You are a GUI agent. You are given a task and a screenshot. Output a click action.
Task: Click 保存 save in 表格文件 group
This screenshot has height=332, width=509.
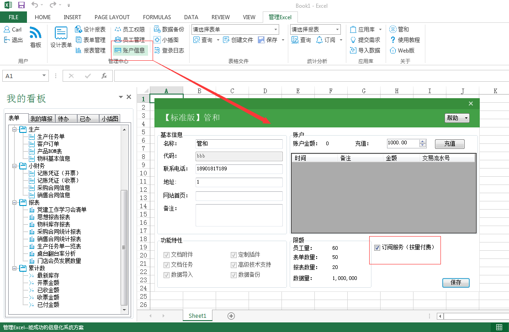pyautogui.click(x=268, y=40)
